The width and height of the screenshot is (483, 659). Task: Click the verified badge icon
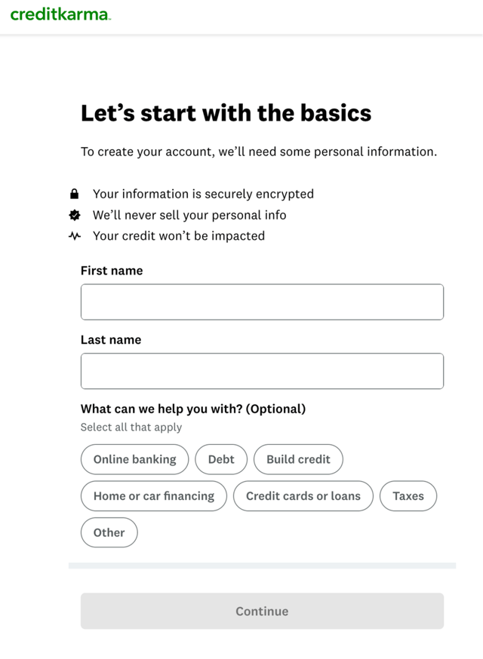[74, 215]
